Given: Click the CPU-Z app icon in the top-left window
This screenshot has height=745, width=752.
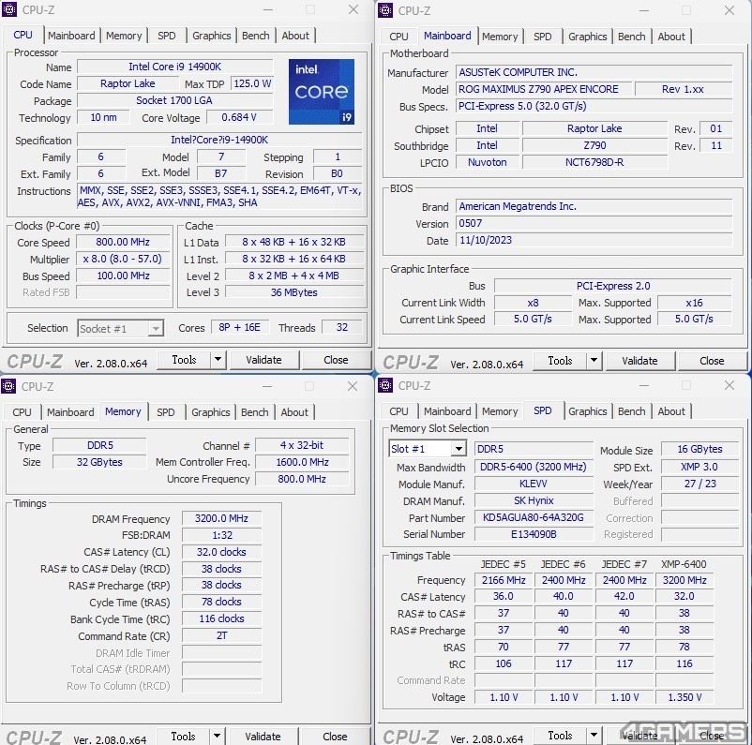Looking at the screenshot, I should 9,9.
